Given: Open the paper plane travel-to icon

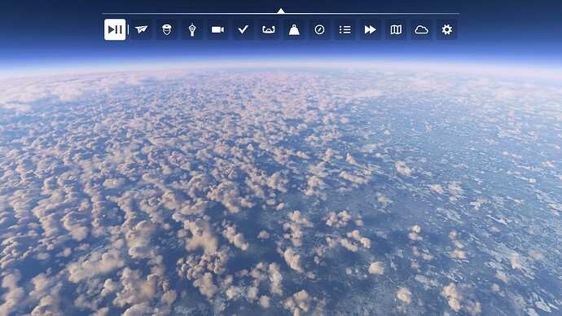Looking at the screenshot, I should [141, 29].
